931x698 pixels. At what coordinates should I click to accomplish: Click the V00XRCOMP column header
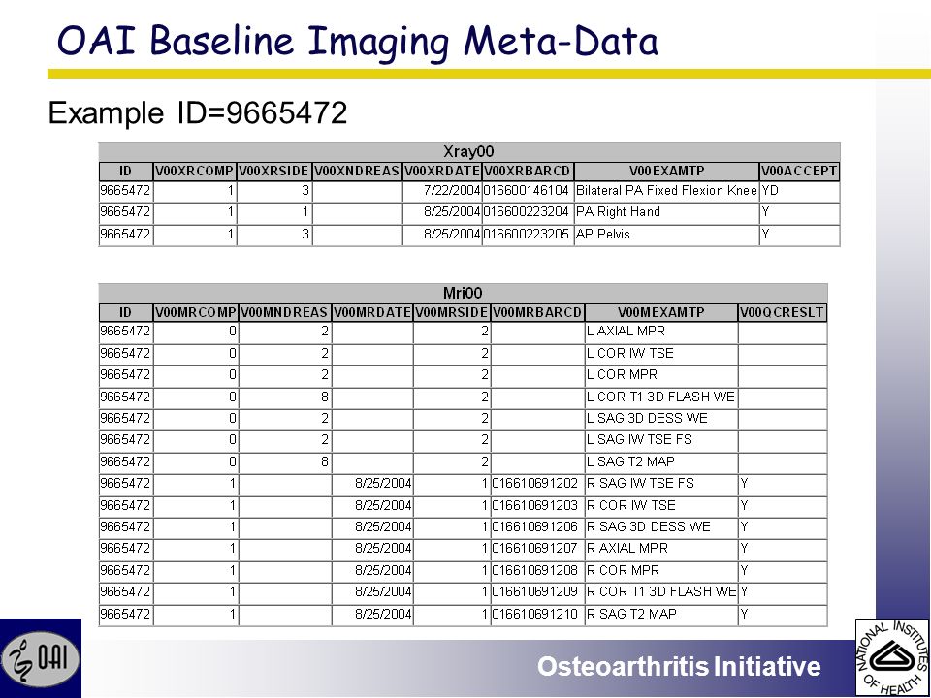point(195,172)
